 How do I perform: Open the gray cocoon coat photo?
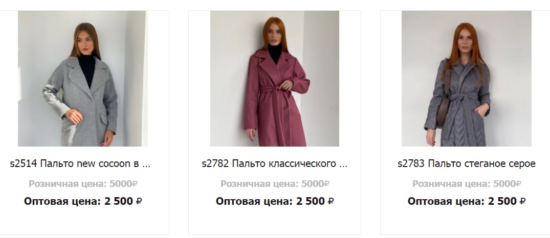[x=83, y=79]
